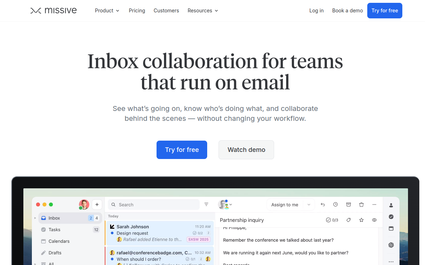425x265 pixels.
Task: Click the Partnership inquiry subject title
Action: tap(242, 220)
